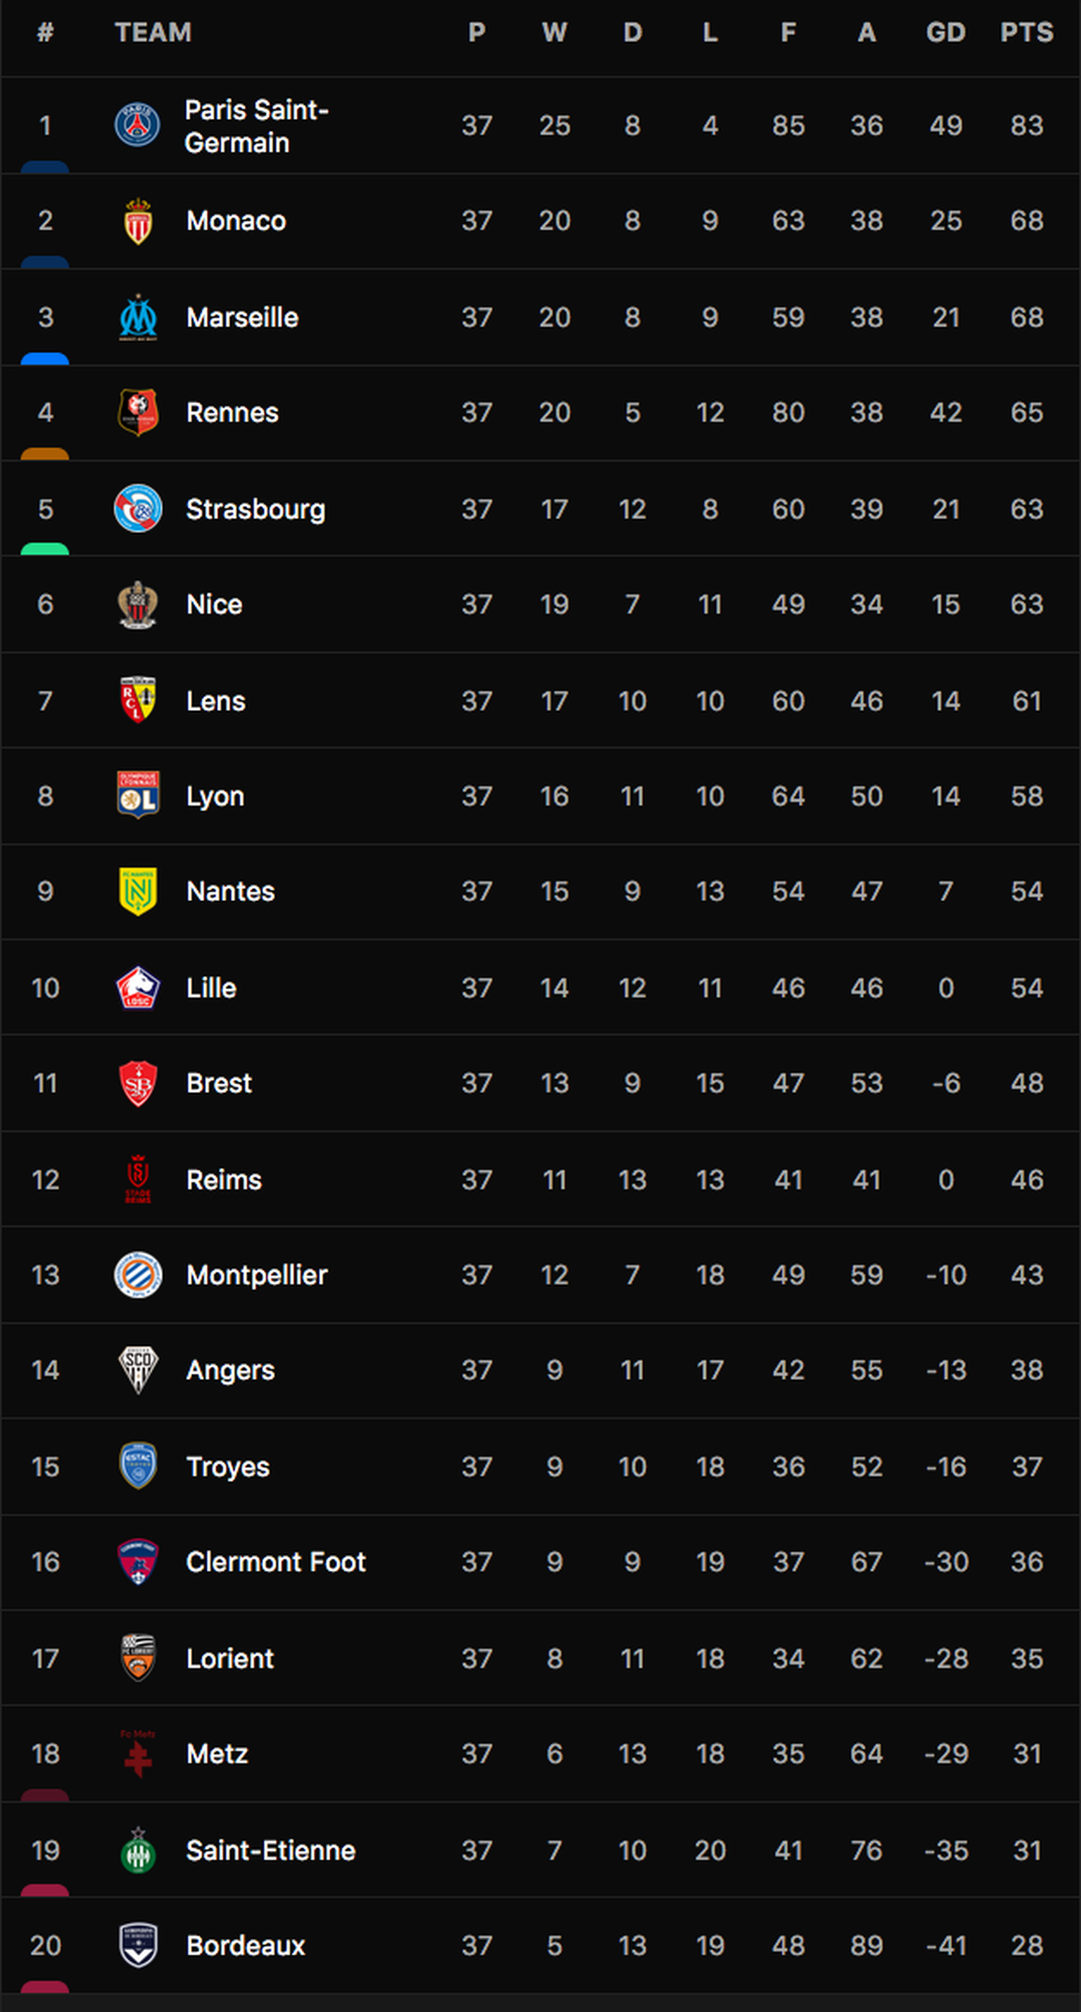Click the orange marker under position 4
Image resolution: width=1081 pixels, height=2012 pixels.
tap(45, 453)
